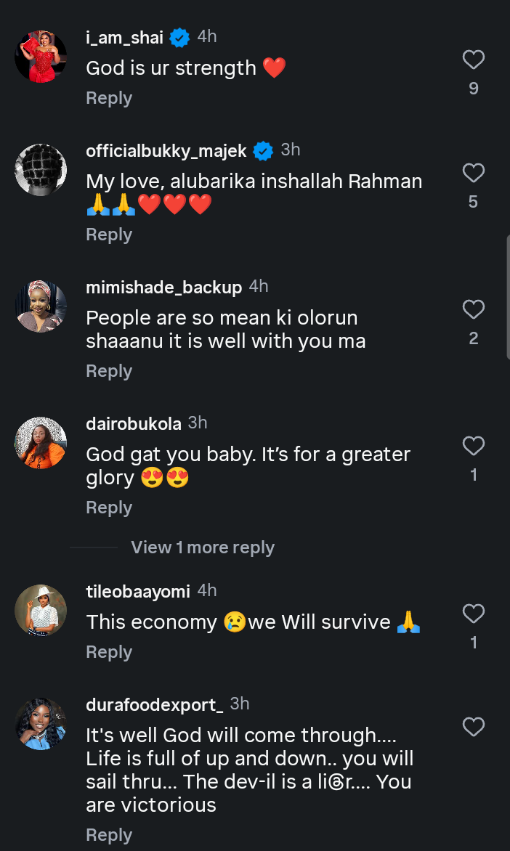
Task: Reply to durafoodexport_'s comment
Action: pos(109,835)
